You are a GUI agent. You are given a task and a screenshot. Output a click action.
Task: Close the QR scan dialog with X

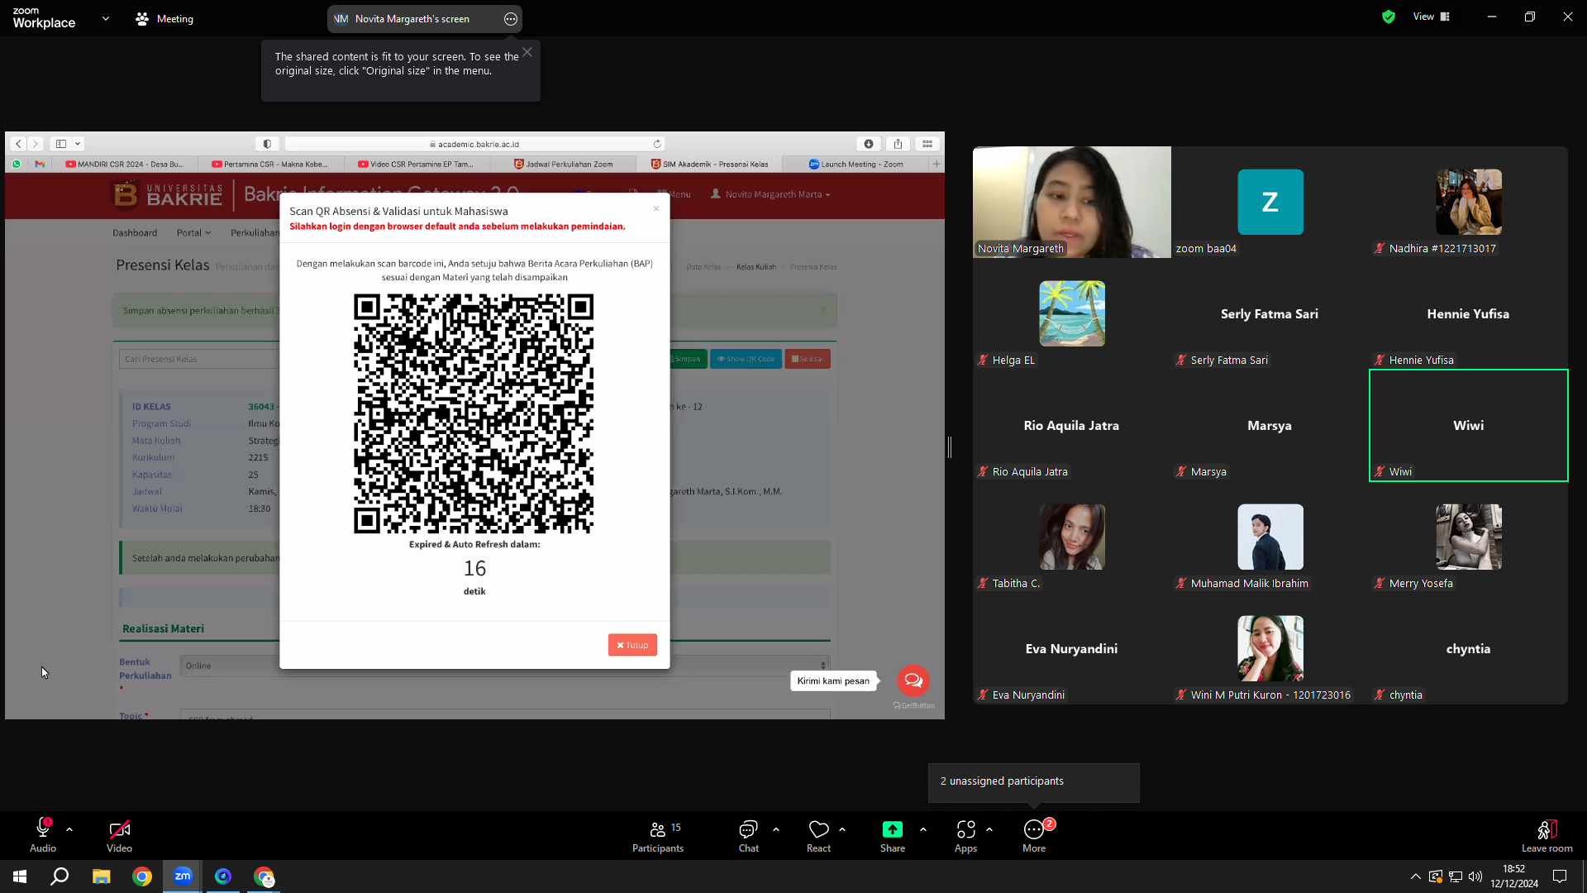[x=656, y=208]
